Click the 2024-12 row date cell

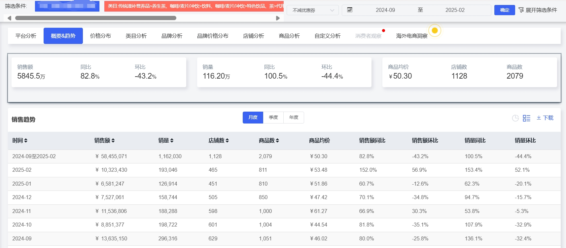click(22, 197)
